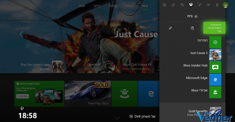Image resolution: width=235 pixels, height=122 pixels.
Task: Click the Just Cause hero title
Action: coord(136,34)
